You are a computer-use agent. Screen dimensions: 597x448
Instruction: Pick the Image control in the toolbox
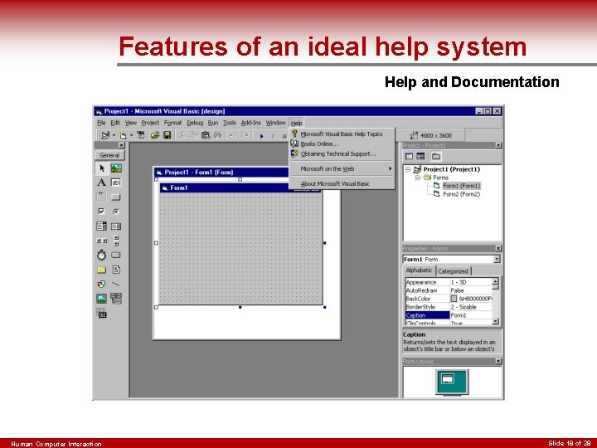(x=101, y=299)
